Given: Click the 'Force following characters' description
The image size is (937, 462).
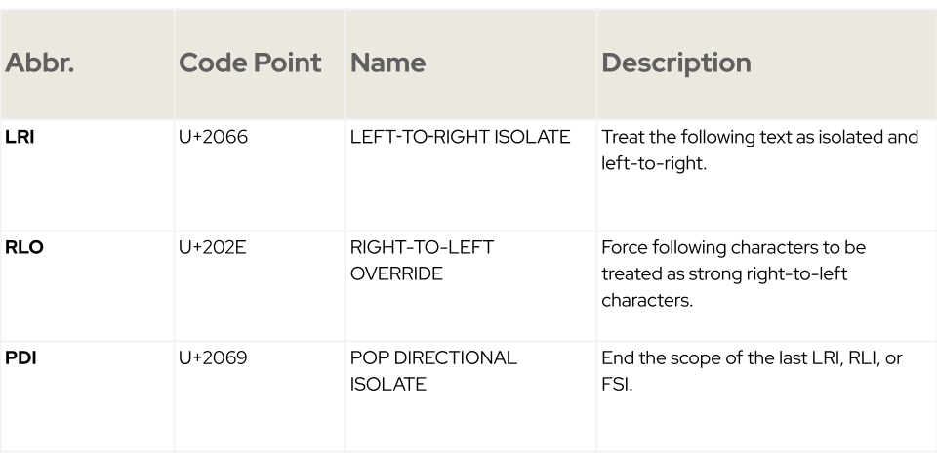Looking at the screenshot, I should click(733, 273).
